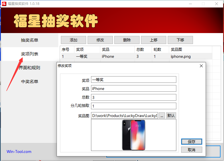The width and height of the screenshot is (224, 161).
Task: Click the 奖项 input field
Action: (x=134, y=80)
